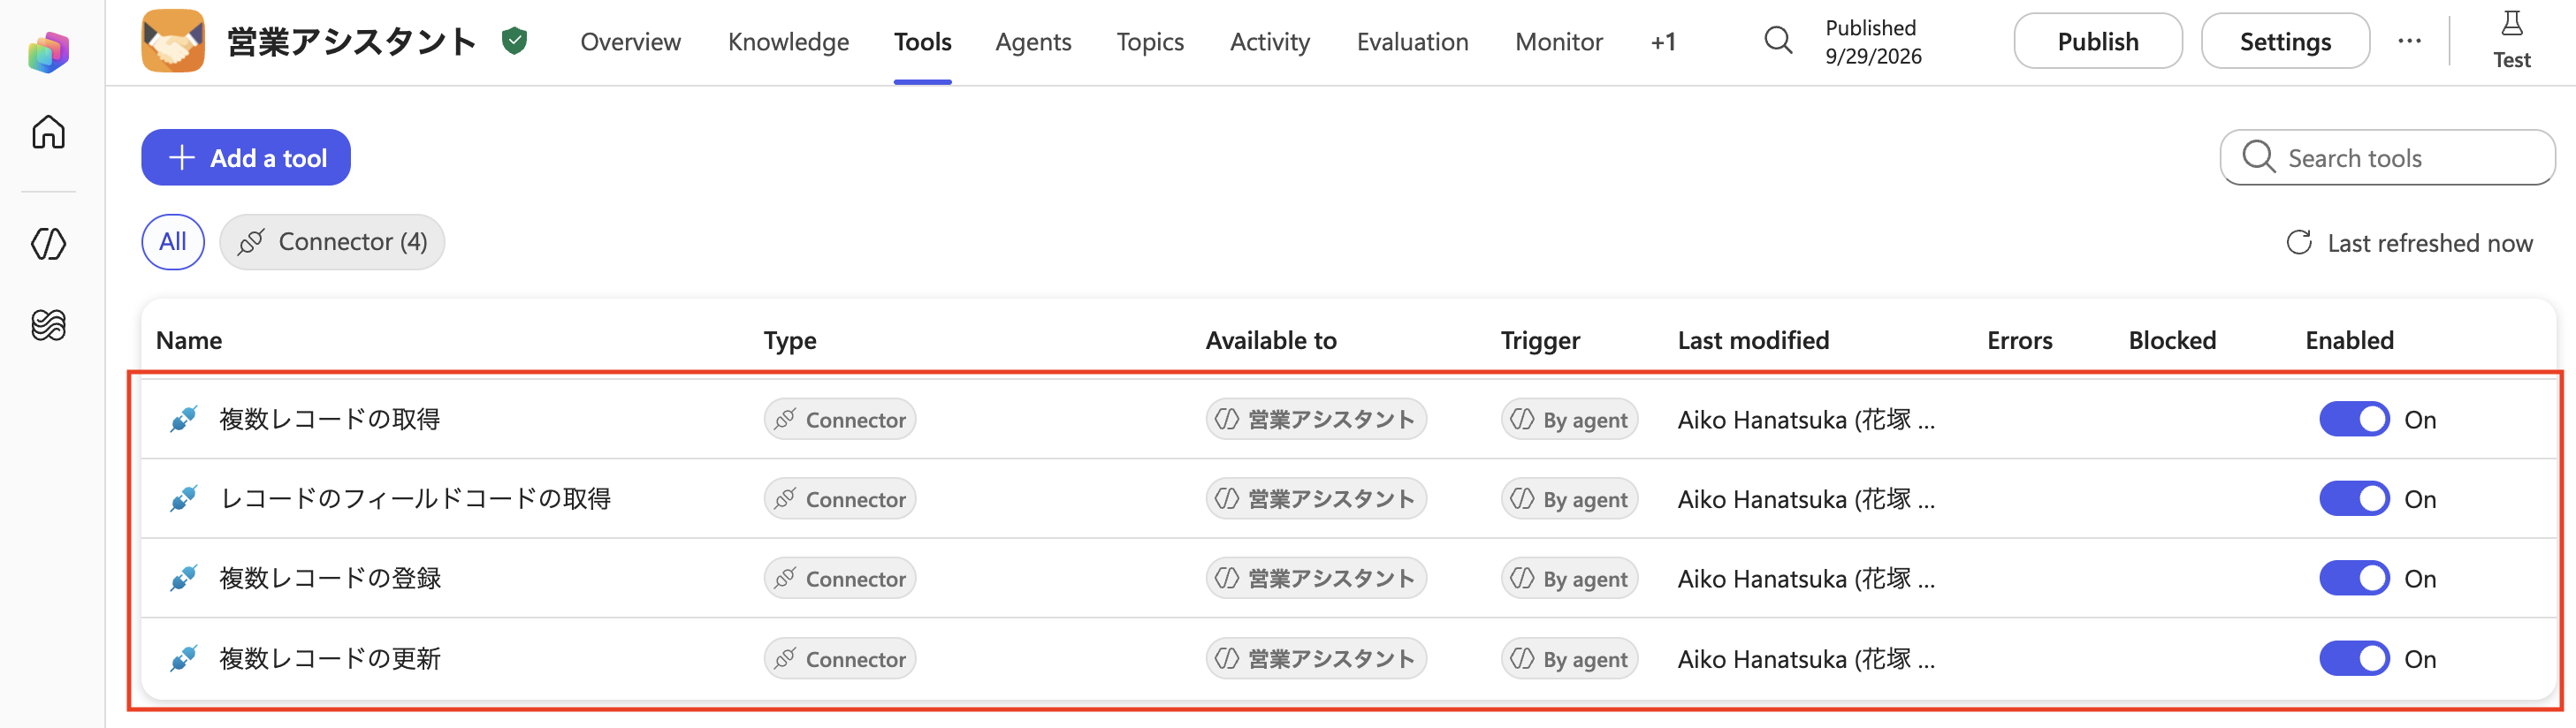Click the Copilot Studio logo
Screen dimensions: 2576x728
[48, 51]
